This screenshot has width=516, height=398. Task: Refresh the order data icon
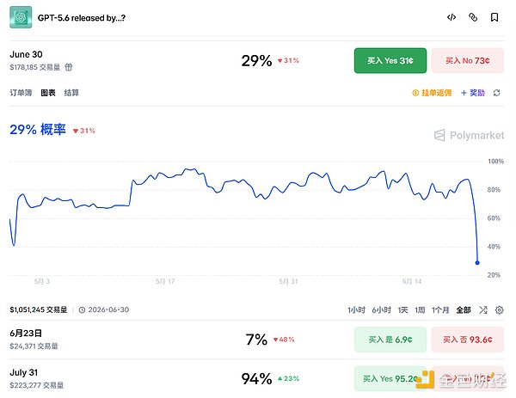pyautogui.click(x=497, y=93)
